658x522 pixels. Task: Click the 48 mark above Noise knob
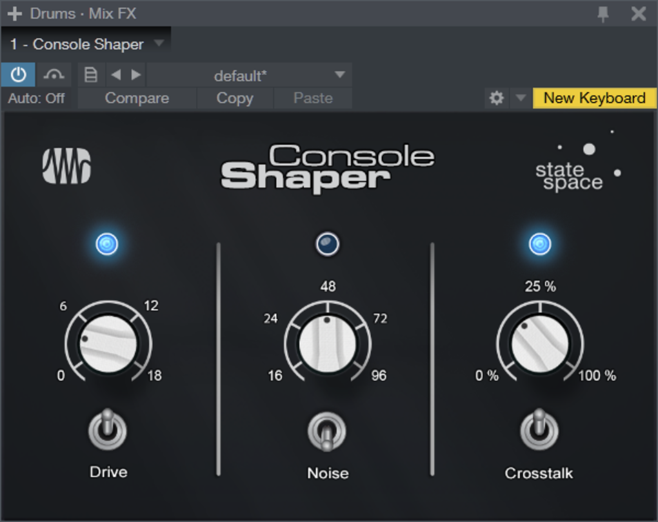tap(328, 286)
